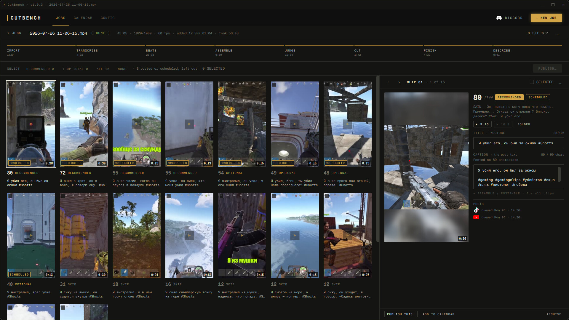Image resolution: width=569 pixels, height=320 pixels.
Task: Play the 49-score boat clip
Action: (x=295, y=124)
